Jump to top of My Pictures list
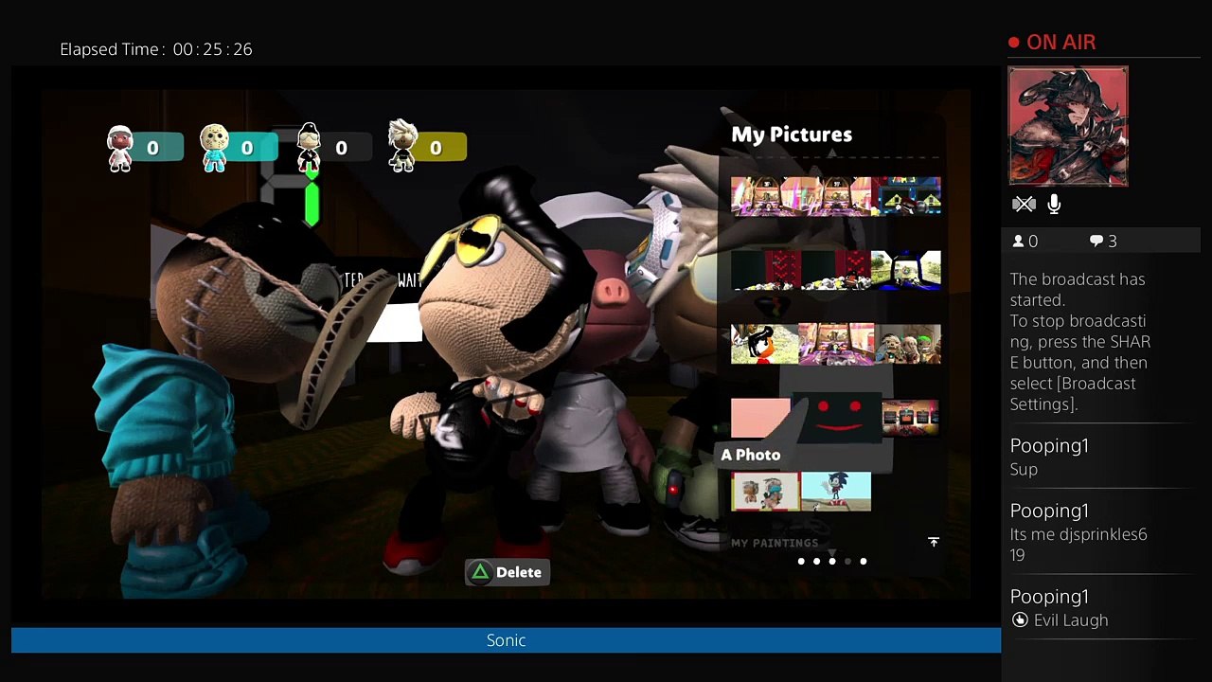Viewport: 1212px width, 682px height. coord(934,542)
